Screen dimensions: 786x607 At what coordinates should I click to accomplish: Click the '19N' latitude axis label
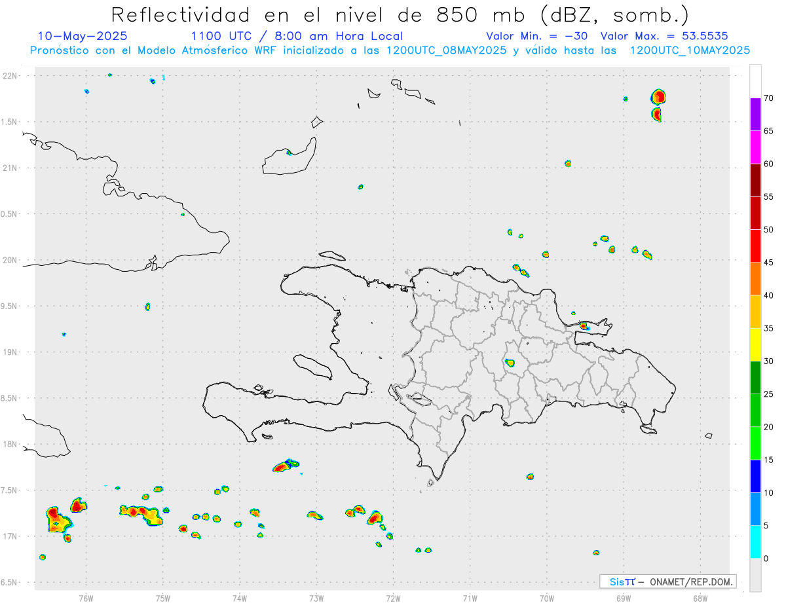tap(10, 352)
